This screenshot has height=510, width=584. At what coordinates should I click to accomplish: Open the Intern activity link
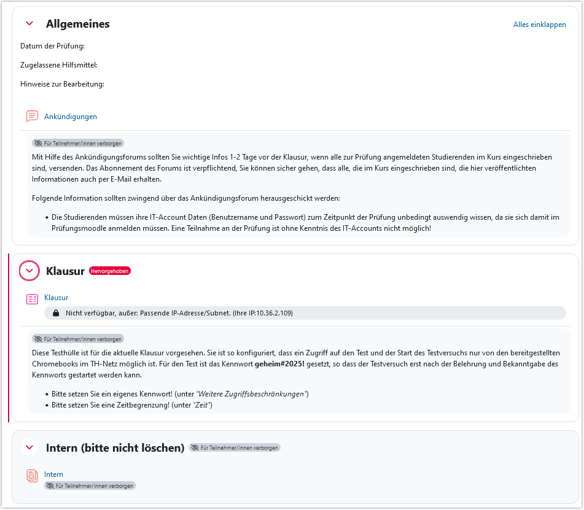[53, 474]
